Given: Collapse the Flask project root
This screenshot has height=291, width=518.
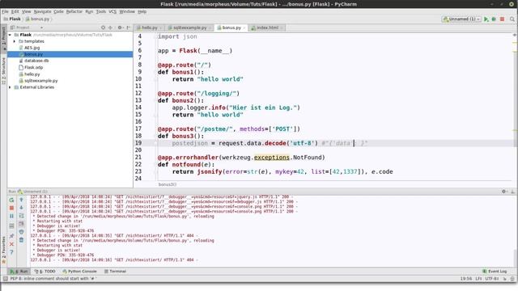Looking at the screenshot, I should tap(10, 35).
